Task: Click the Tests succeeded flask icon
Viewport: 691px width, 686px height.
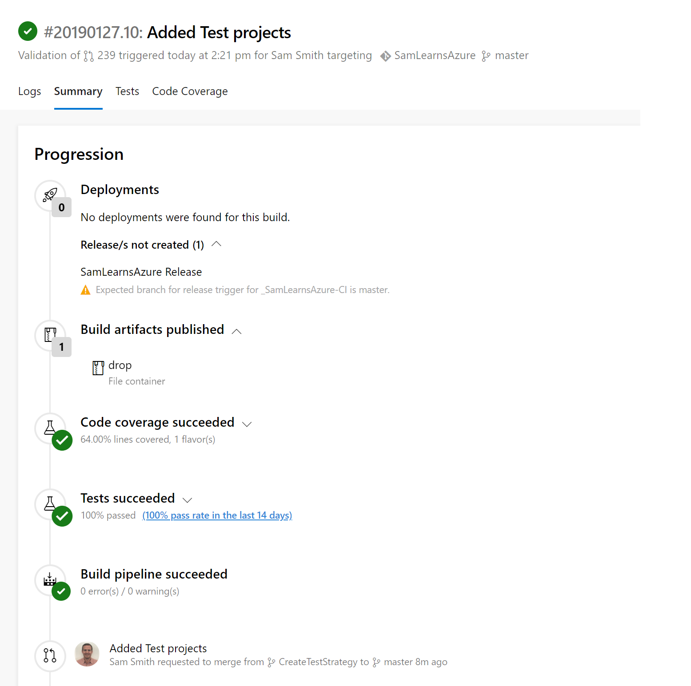Action: coord(50,504)
